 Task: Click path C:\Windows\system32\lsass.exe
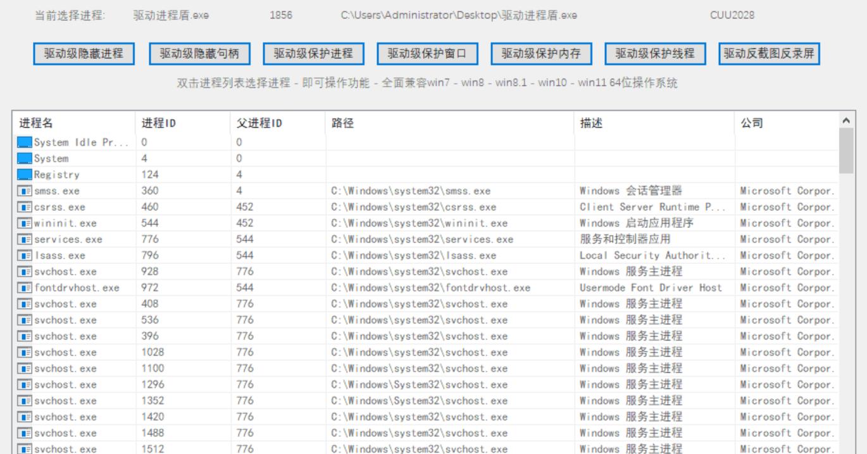click(413, 256)
